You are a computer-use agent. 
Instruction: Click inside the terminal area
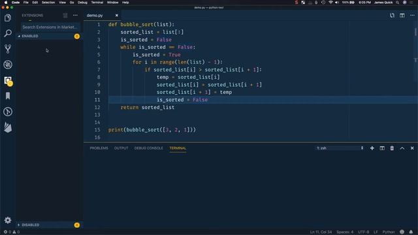tap(251, 191)
